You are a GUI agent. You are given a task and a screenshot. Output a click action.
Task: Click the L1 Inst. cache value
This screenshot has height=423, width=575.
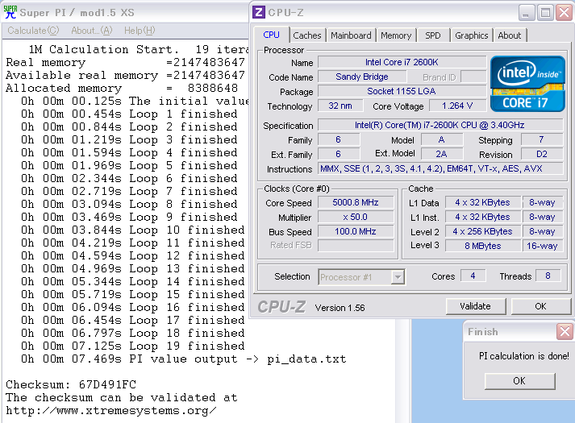pos(482,218)
